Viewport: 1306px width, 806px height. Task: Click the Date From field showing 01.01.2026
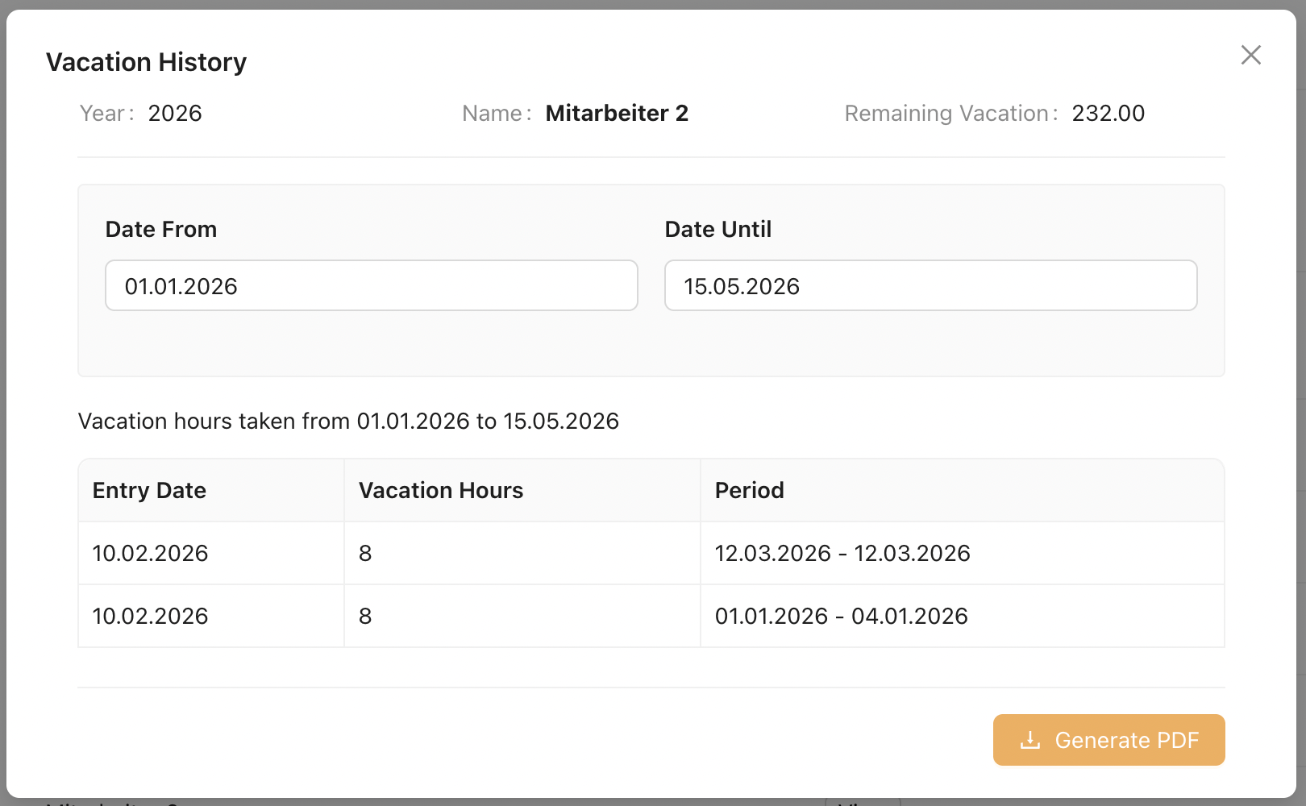click(x=372, y=285)
